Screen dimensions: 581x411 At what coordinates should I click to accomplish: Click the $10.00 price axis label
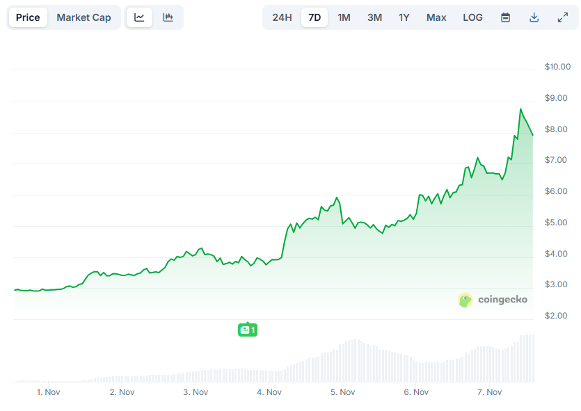point(557,67)
